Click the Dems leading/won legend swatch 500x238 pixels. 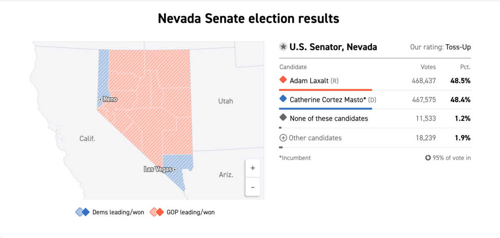coord(82,212)
